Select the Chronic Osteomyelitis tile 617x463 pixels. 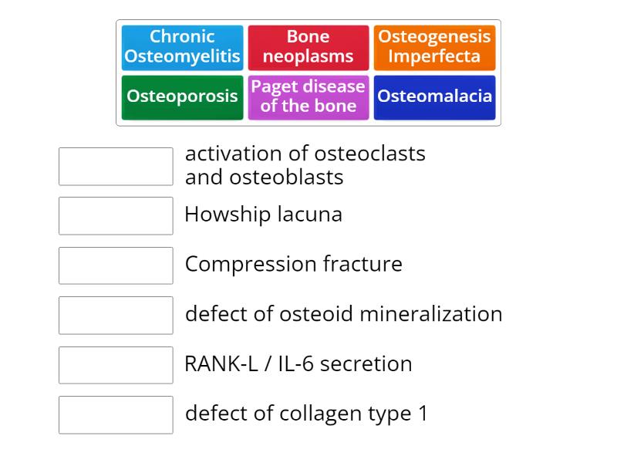click(182, 47)
